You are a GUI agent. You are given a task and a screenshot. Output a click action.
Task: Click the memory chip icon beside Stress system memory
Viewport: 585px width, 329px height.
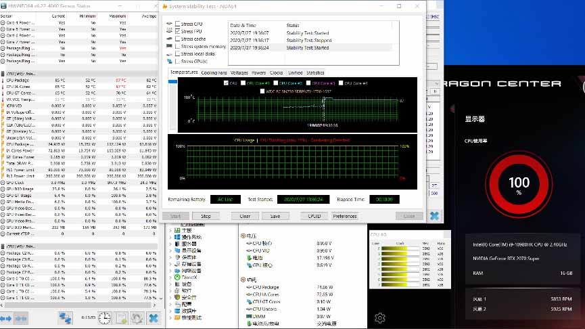coord(169,46)
